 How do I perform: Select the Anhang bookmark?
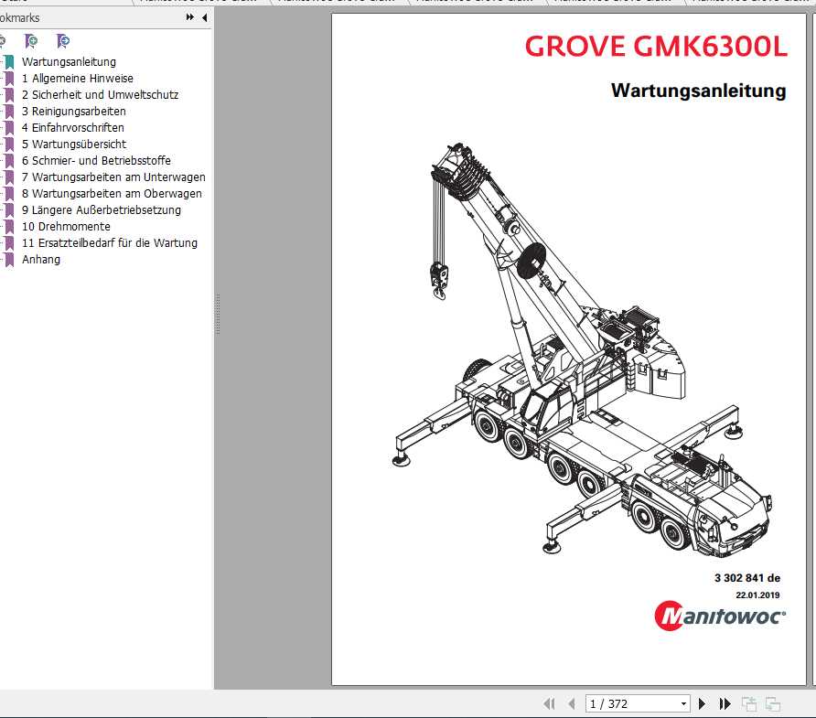(x=41, y=260)
